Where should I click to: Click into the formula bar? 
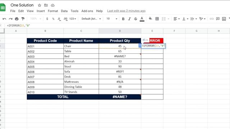pos(118,25)
